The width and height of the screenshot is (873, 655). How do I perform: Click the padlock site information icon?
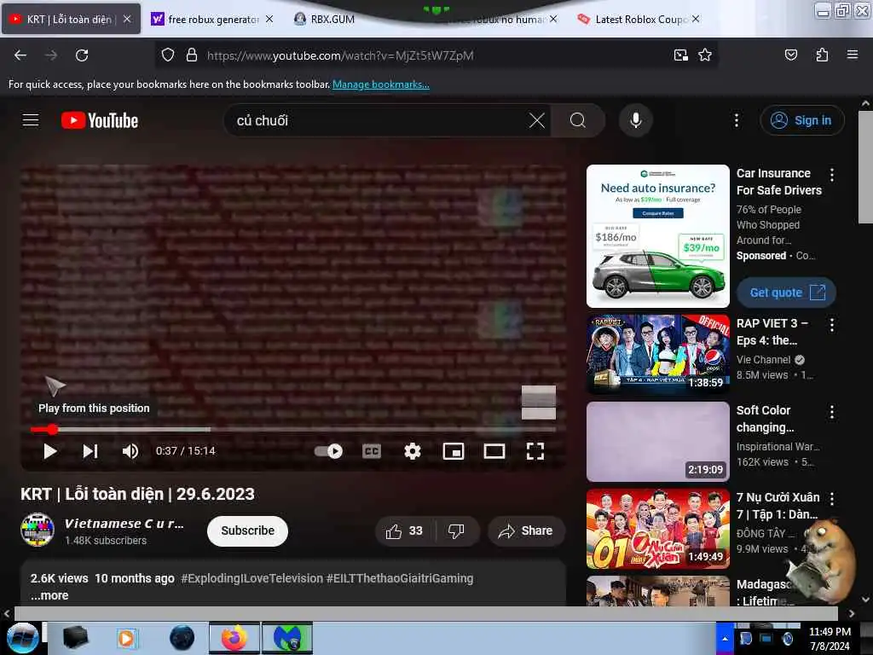click(x=192, y=55)
